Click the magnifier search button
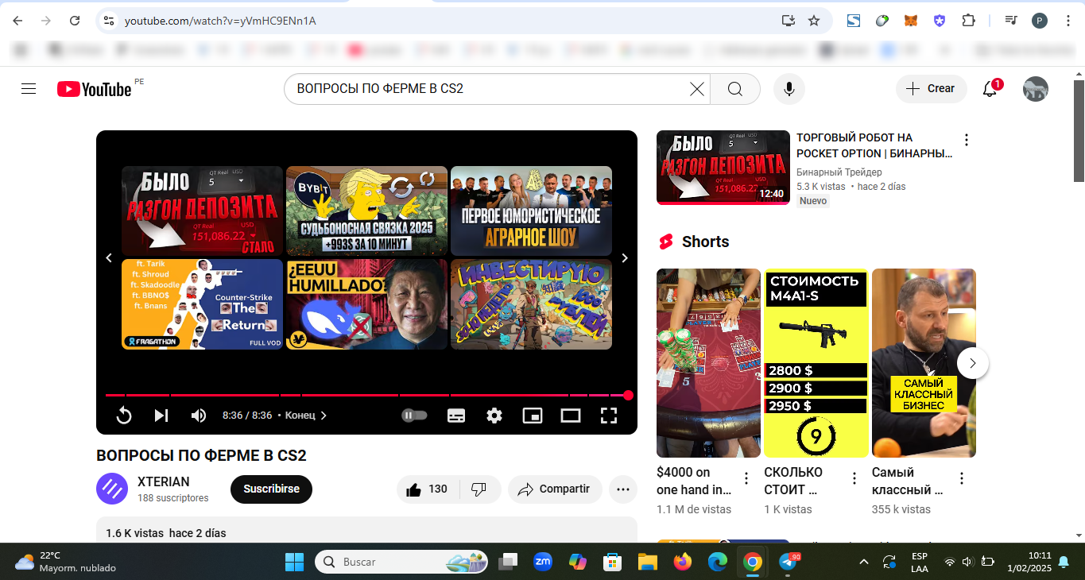Image resolution: width=1085 pixels, height=580 pixels. click(735, 89)
